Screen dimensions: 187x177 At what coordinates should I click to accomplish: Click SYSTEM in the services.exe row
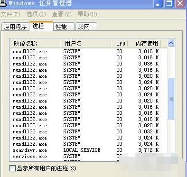click(72, 156)
